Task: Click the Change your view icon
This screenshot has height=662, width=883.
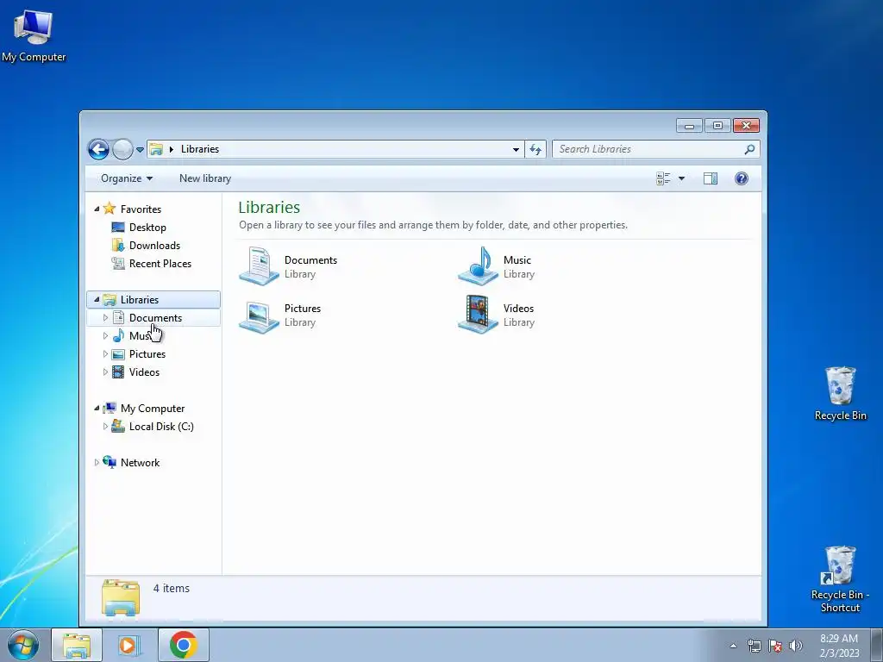Action: tap(663, 178)
